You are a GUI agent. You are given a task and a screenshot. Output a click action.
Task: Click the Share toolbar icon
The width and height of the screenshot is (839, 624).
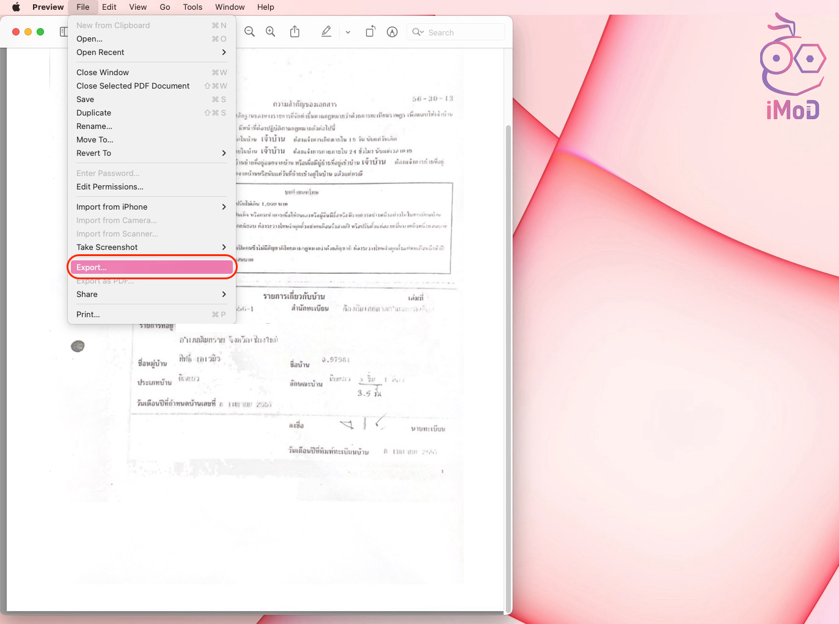[295, 32]
